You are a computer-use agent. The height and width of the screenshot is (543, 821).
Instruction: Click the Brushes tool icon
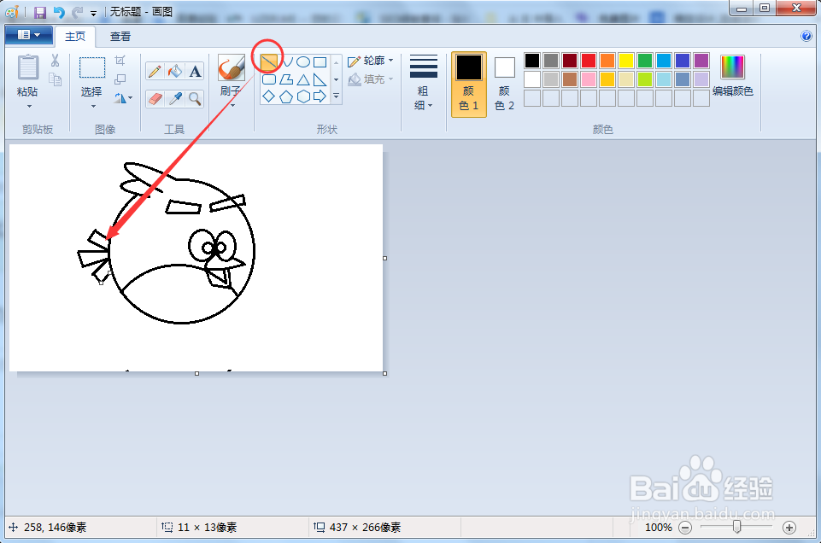click(232, 68)
